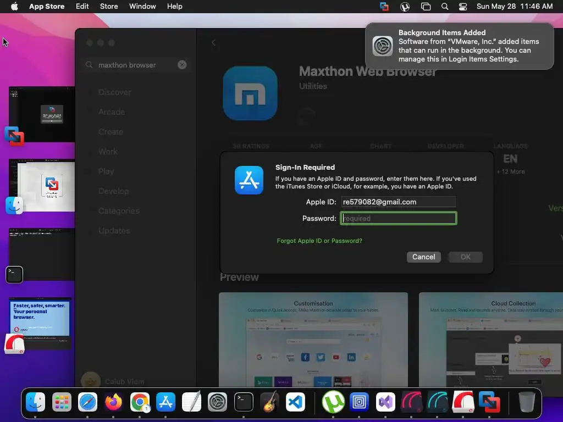Go back with the chevron arrow

[214, 43]
